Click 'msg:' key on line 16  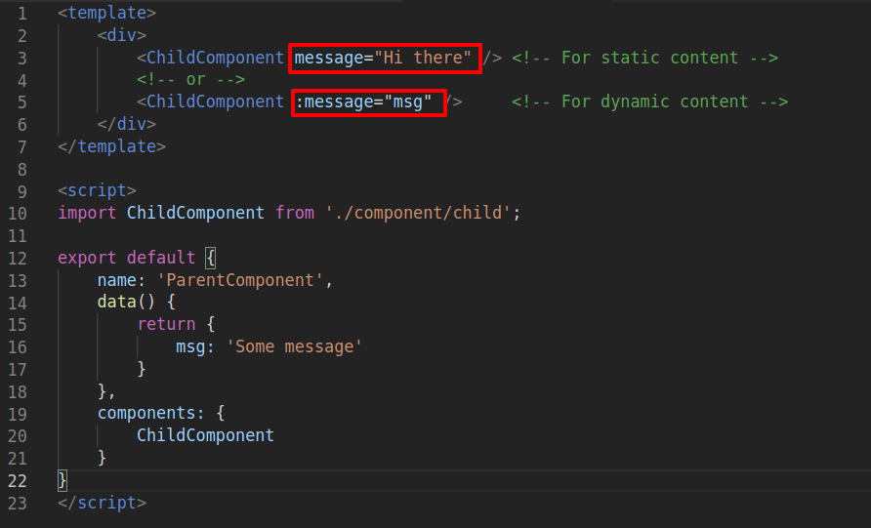click(x=195, y=347)
